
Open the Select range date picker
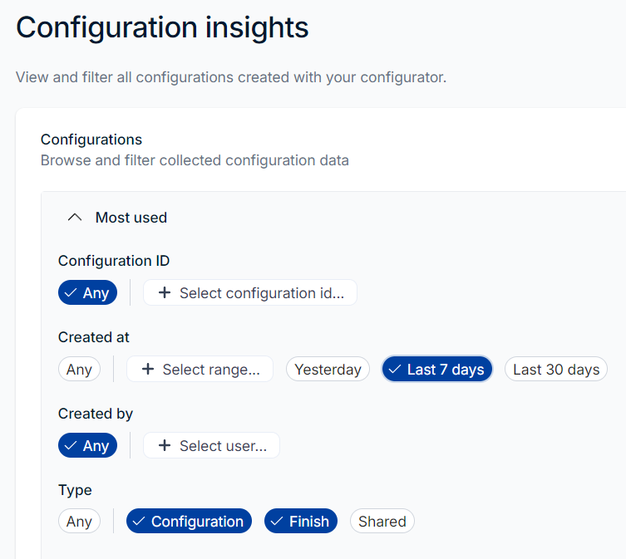[x=210, y=370]
